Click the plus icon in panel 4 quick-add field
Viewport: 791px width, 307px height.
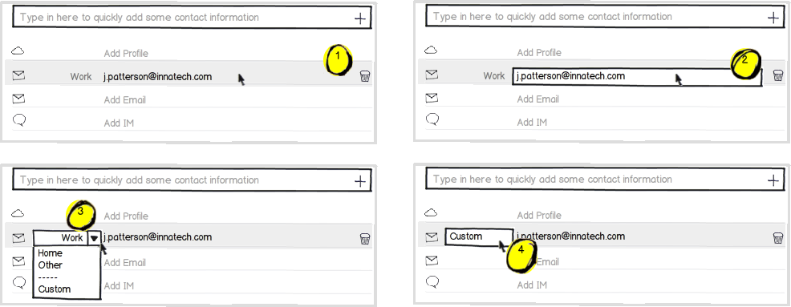(773, 180)
